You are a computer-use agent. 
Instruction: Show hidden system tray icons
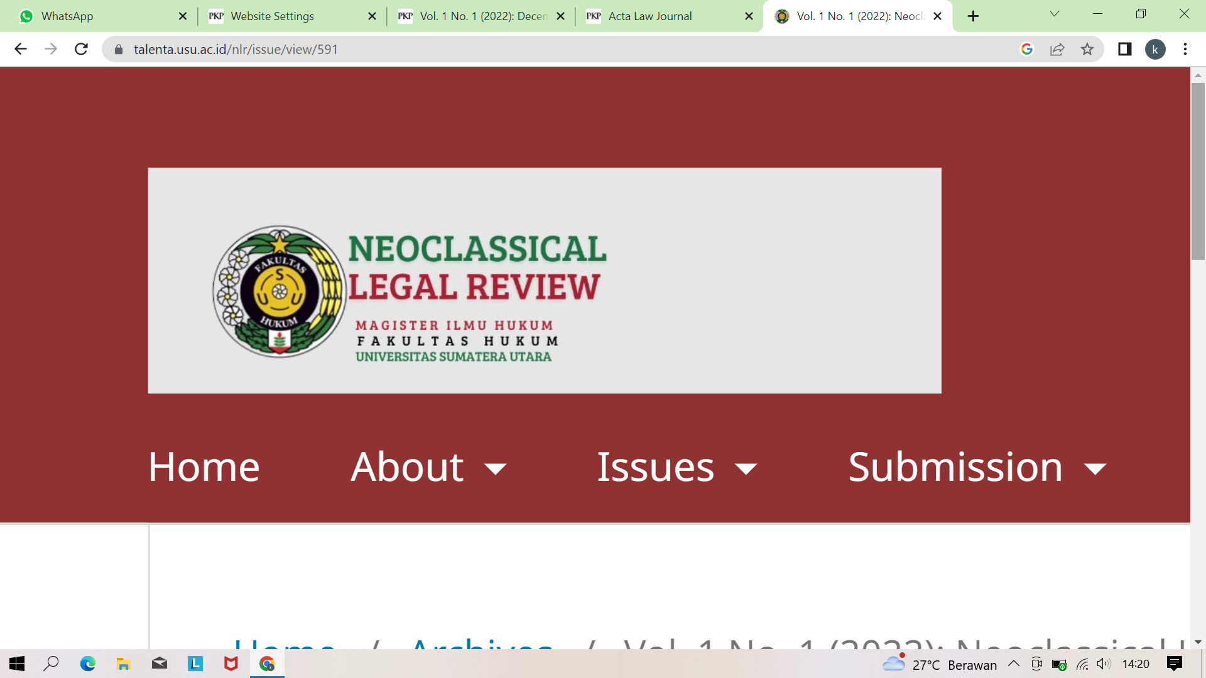(1014, 664)
